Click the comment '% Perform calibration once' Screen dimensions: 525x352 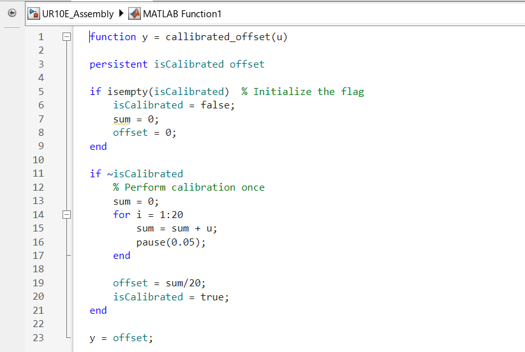189,187
